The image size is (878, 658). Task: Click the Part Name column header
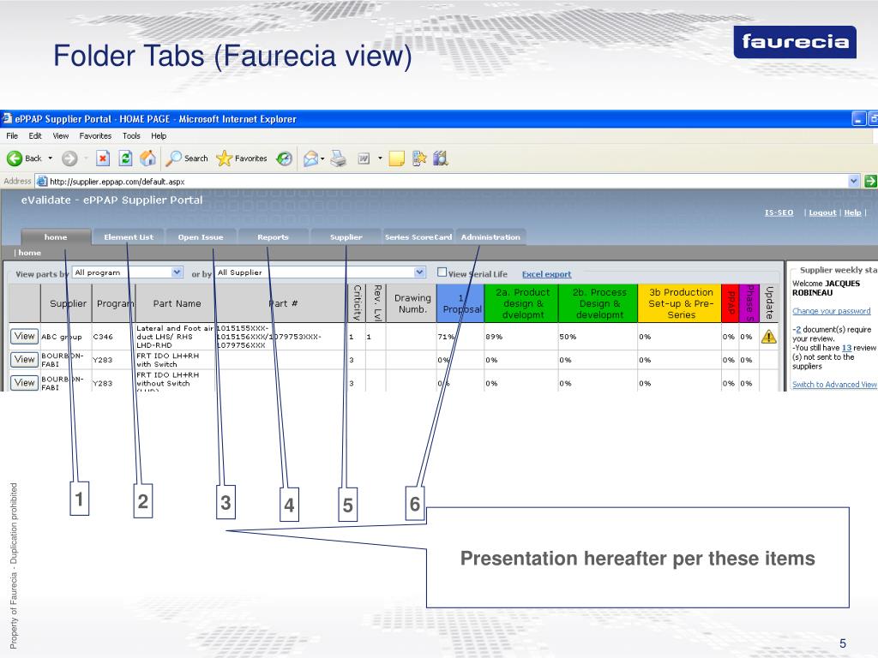(177, 303)
